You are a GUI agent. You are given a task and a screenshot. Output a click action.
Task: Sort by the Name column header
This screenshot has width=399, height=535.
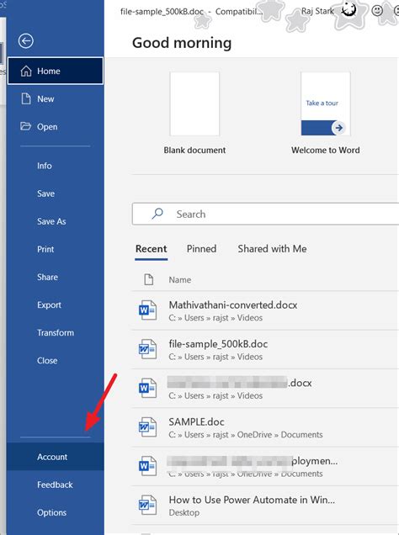pos(180,280)
